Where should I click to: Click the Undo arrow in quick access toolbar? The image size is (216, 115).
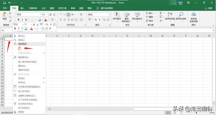(9, 3)
